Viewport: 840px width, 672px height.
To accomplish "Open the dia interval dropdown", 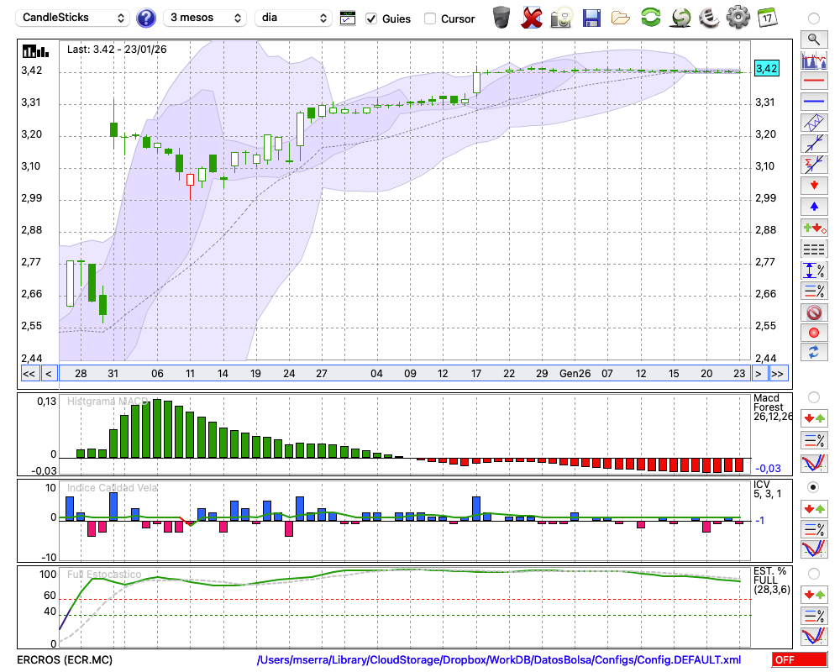I will [294, 18].
